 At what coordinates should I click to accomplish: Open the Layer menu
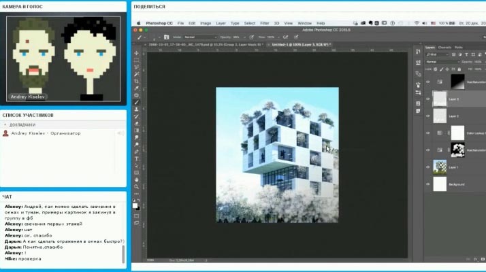221,23
